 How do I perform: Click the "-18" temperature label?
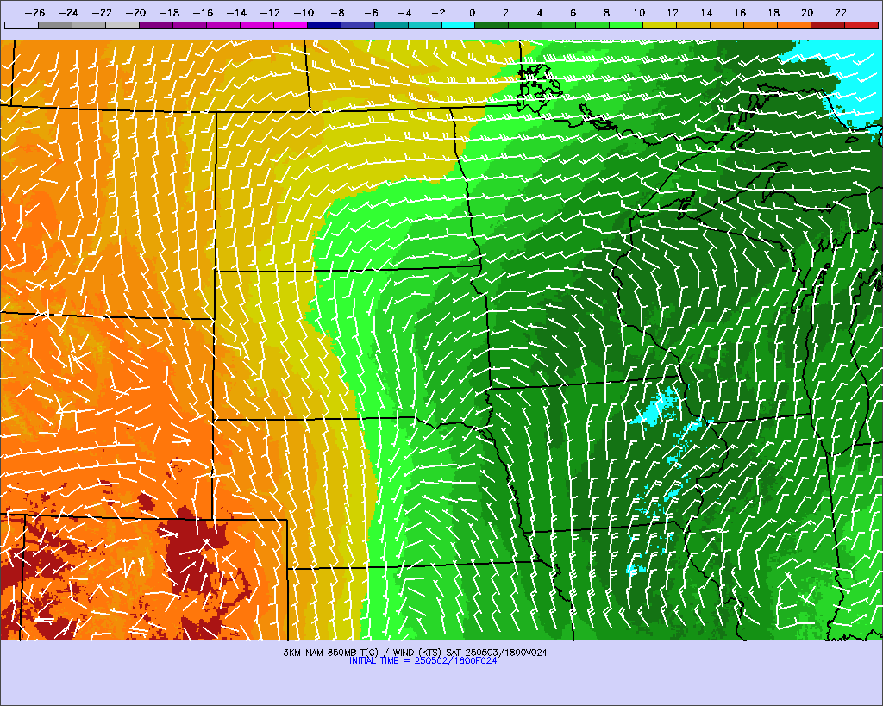click(x=170, y=12)
